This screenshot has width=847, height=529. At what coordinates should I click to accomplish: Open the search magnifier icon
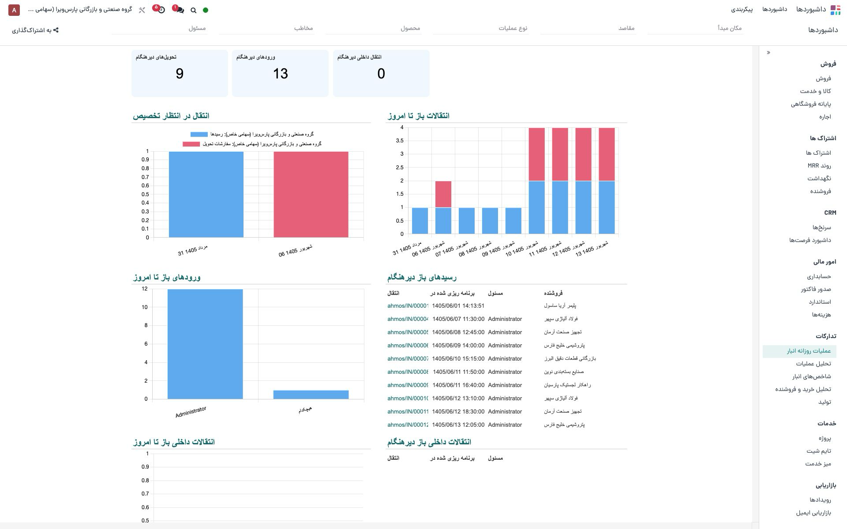(x=193, y=10)
